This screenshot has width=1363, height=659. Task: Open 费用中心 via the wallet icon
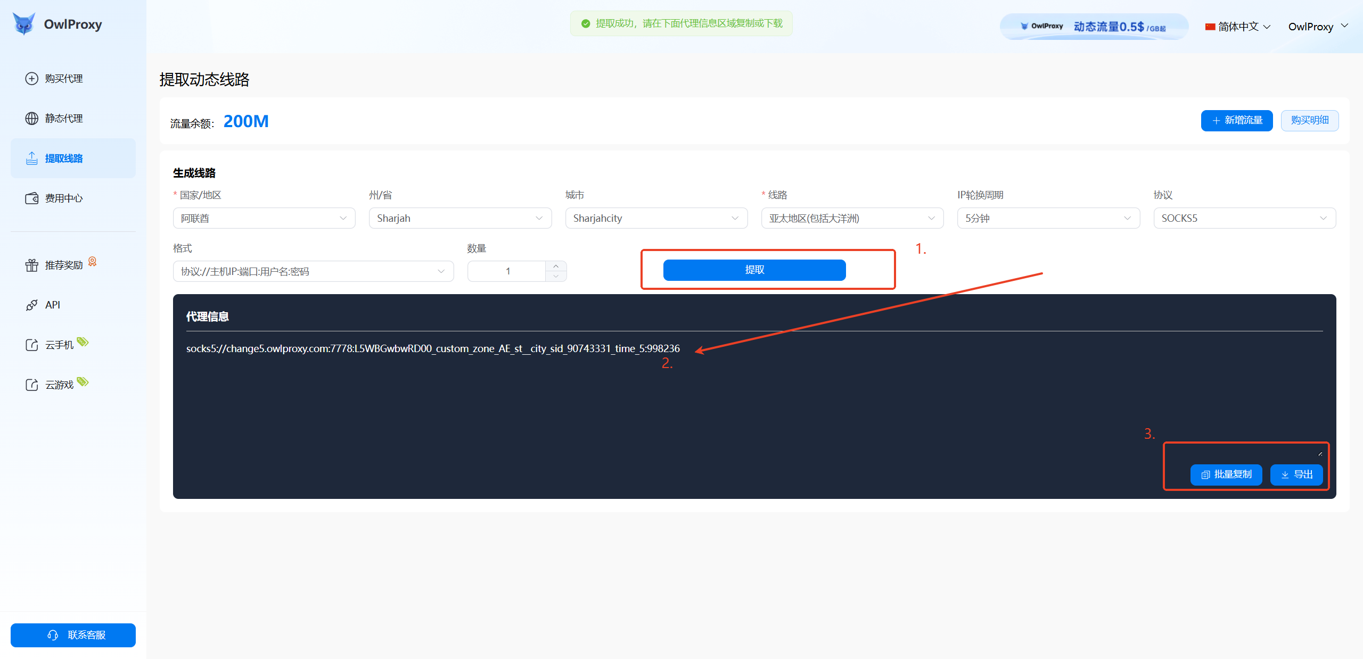tap(32, 198)
